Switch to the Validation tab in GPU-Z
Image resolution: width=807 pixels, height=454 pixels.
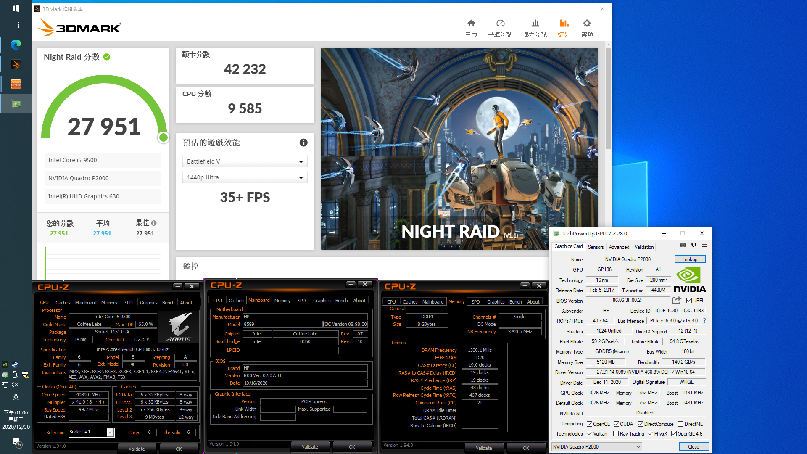(644, 247)
